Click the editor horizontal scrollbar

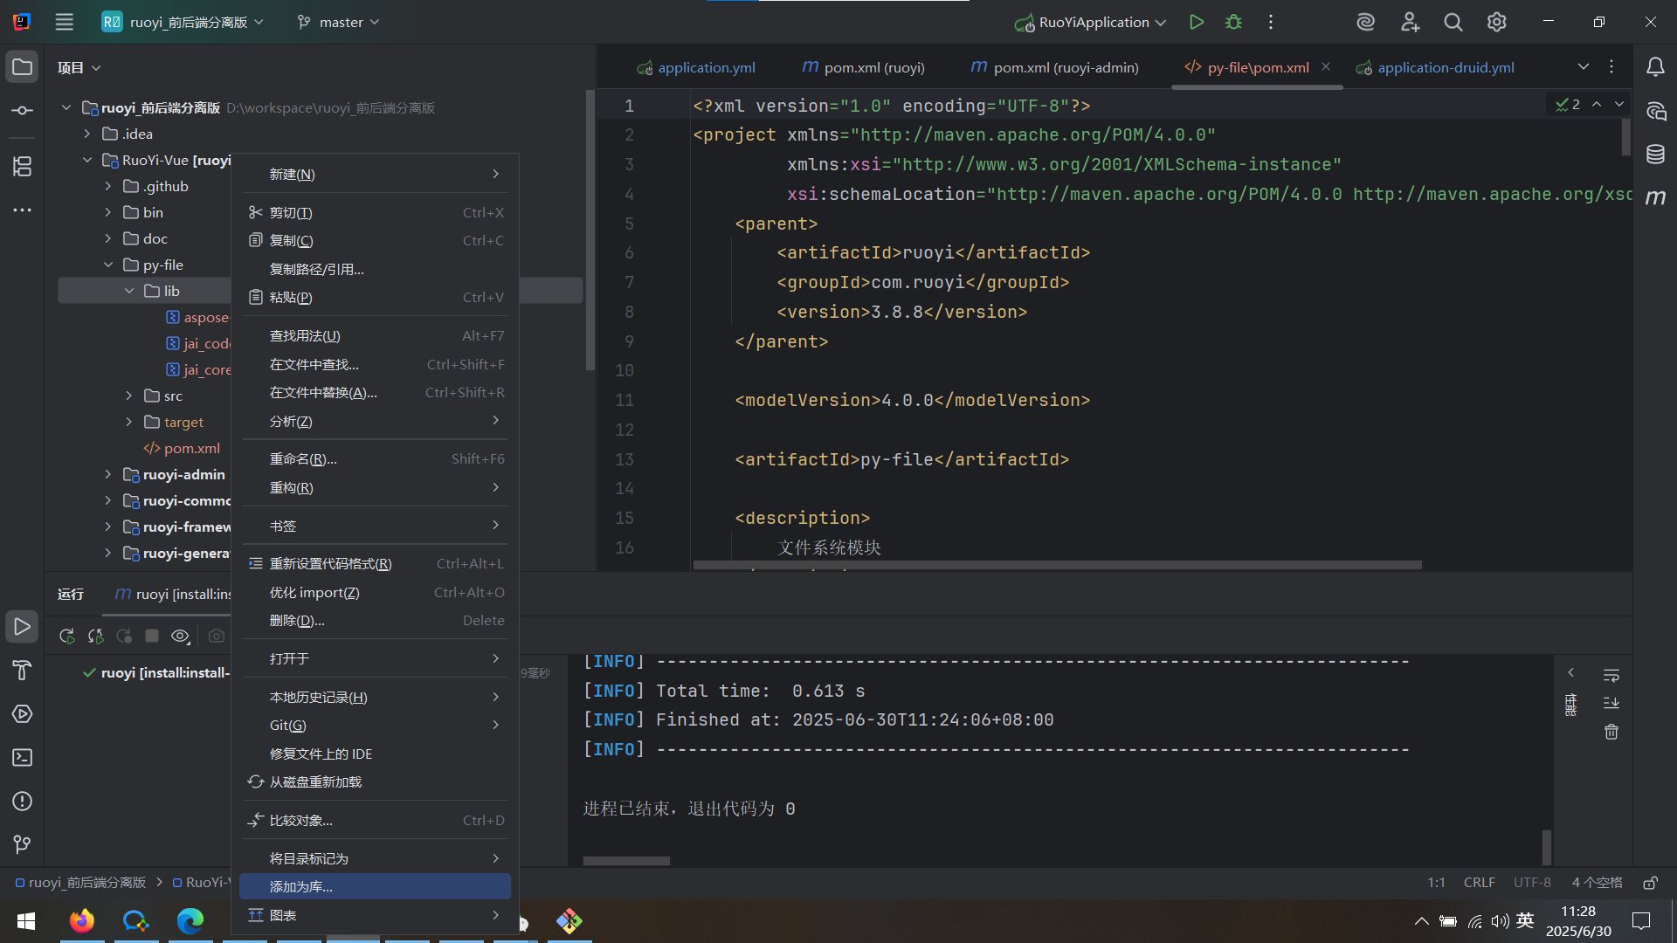[1057, 565]
